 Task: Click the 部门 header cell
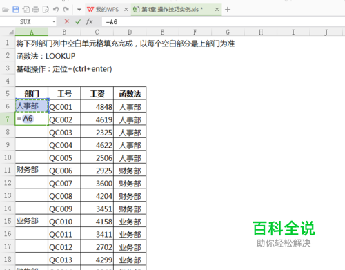(x=32, y=93)
